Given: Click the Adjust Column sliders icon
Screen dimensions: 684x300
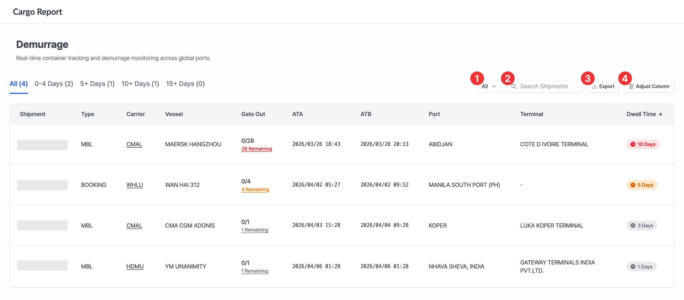Looking at the screenshot, I should coord(631,87).
